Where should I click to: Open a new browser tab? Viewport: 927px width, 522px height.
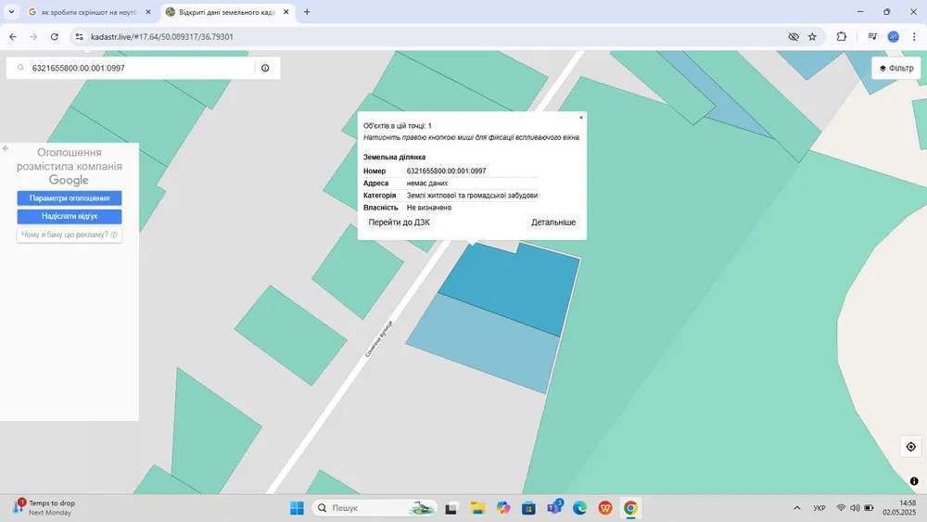[307, 12]
